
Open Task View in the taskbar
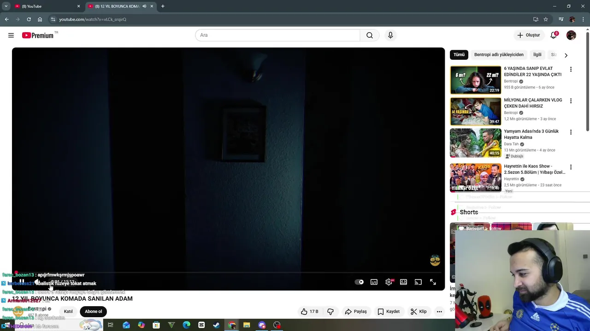coord(111,325)
